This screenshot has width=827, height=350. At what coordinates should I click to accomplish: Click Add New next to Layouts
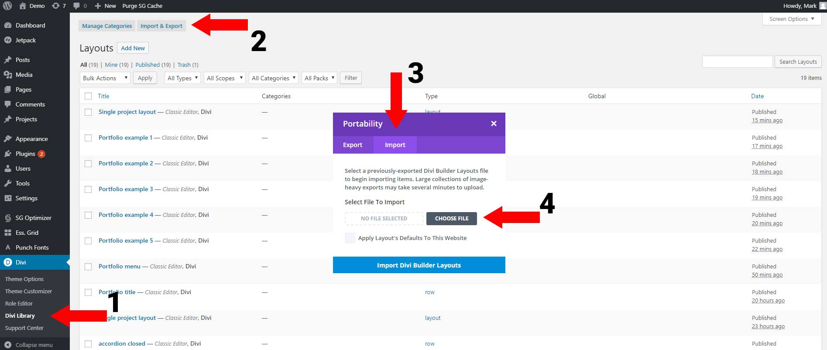pyautogui.click(x=133, y=48)
